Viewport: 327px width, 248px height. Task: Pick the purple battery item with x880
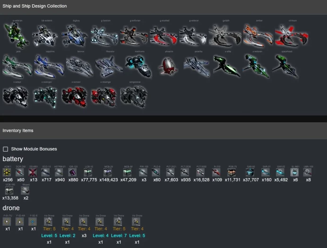pyautogui.click(x=73, y=172)
